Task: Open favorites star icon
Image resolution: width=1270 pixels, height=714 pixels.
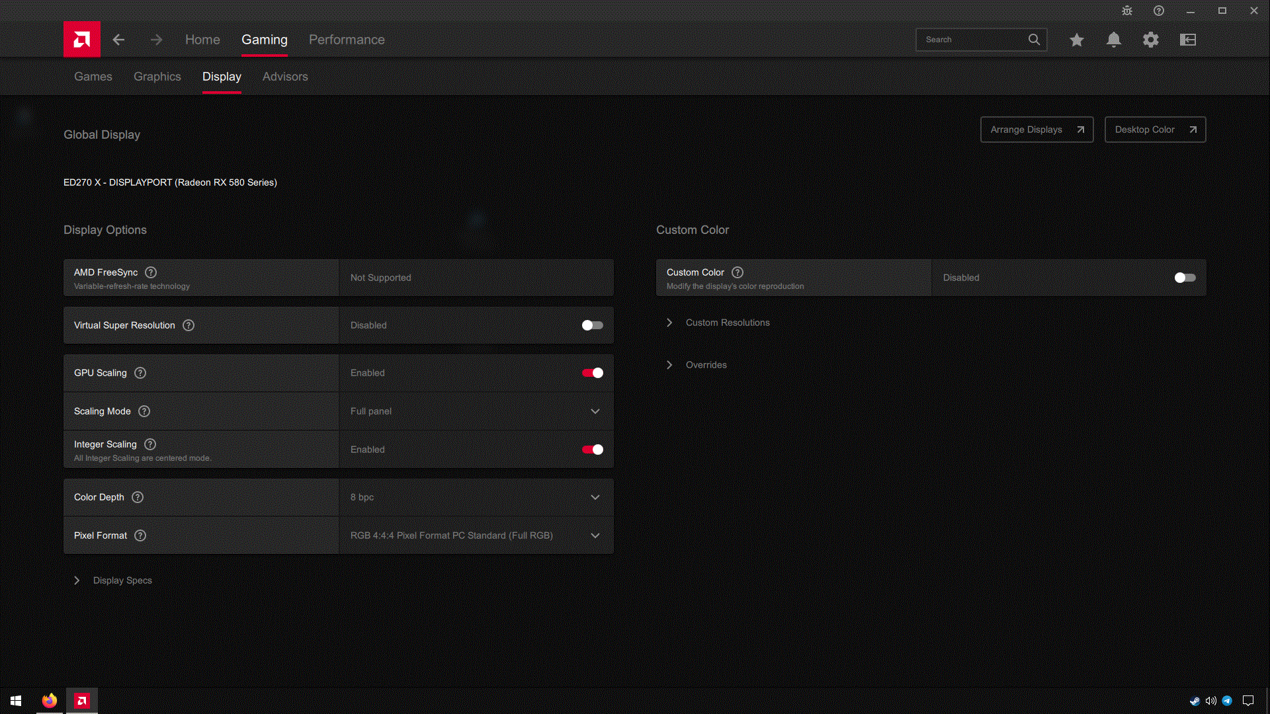Action: click(1077, 40)
